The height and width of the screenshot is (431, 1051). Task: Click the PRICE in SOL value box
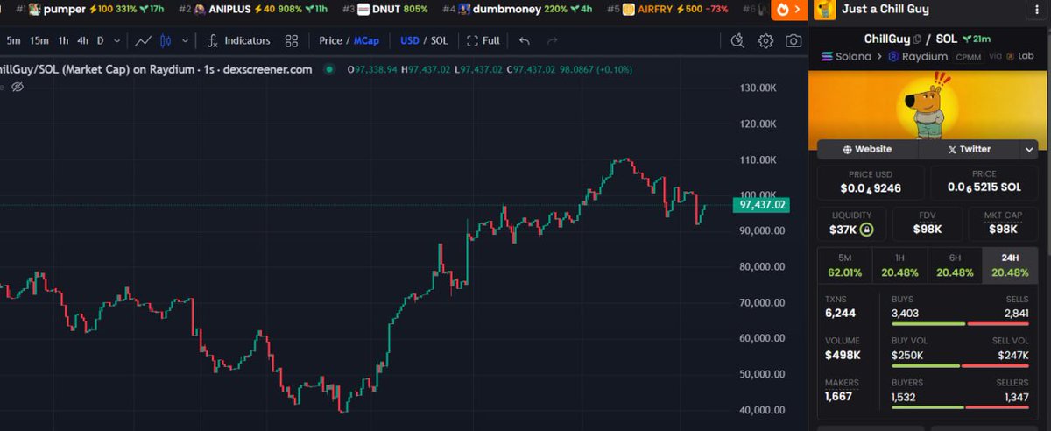click(984, 182)
